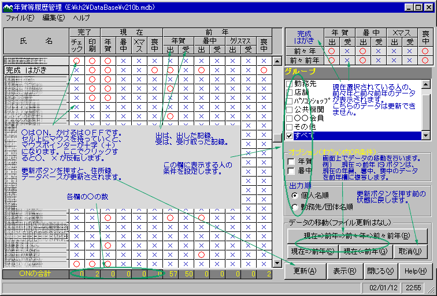The height and width of the screenshot is (296, 437).
Task: Uncheck the すべて group checkbox
Action: point(290,135)
